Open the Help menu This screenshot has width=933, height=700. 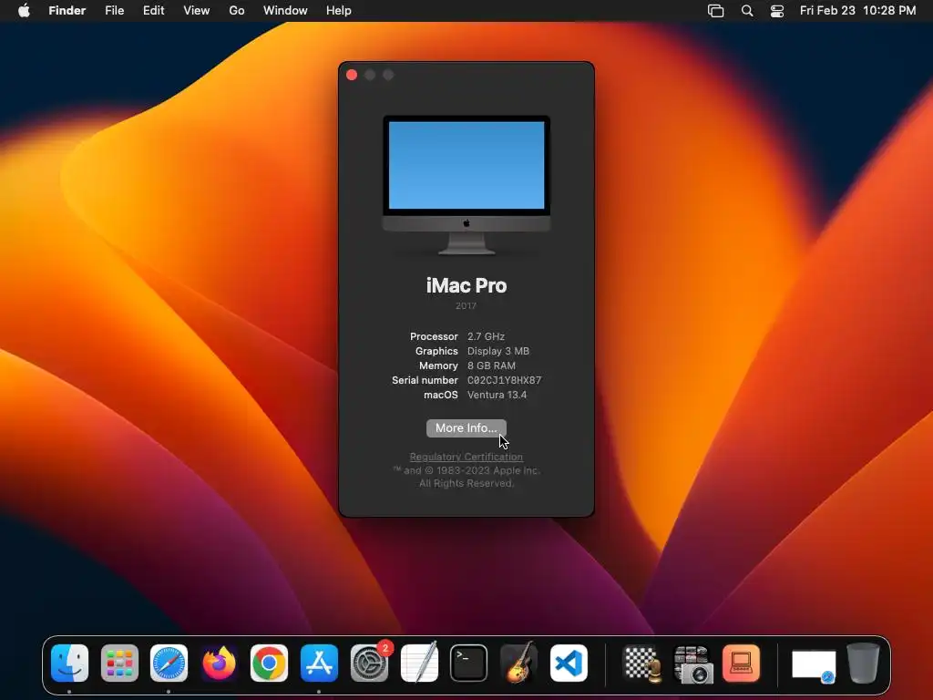point(339,11)
